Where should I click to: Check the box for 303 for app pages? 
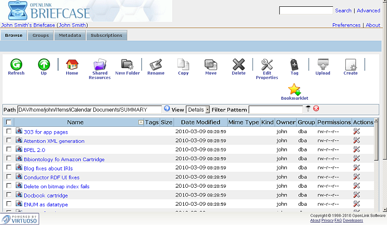click(x=9, y=131)
